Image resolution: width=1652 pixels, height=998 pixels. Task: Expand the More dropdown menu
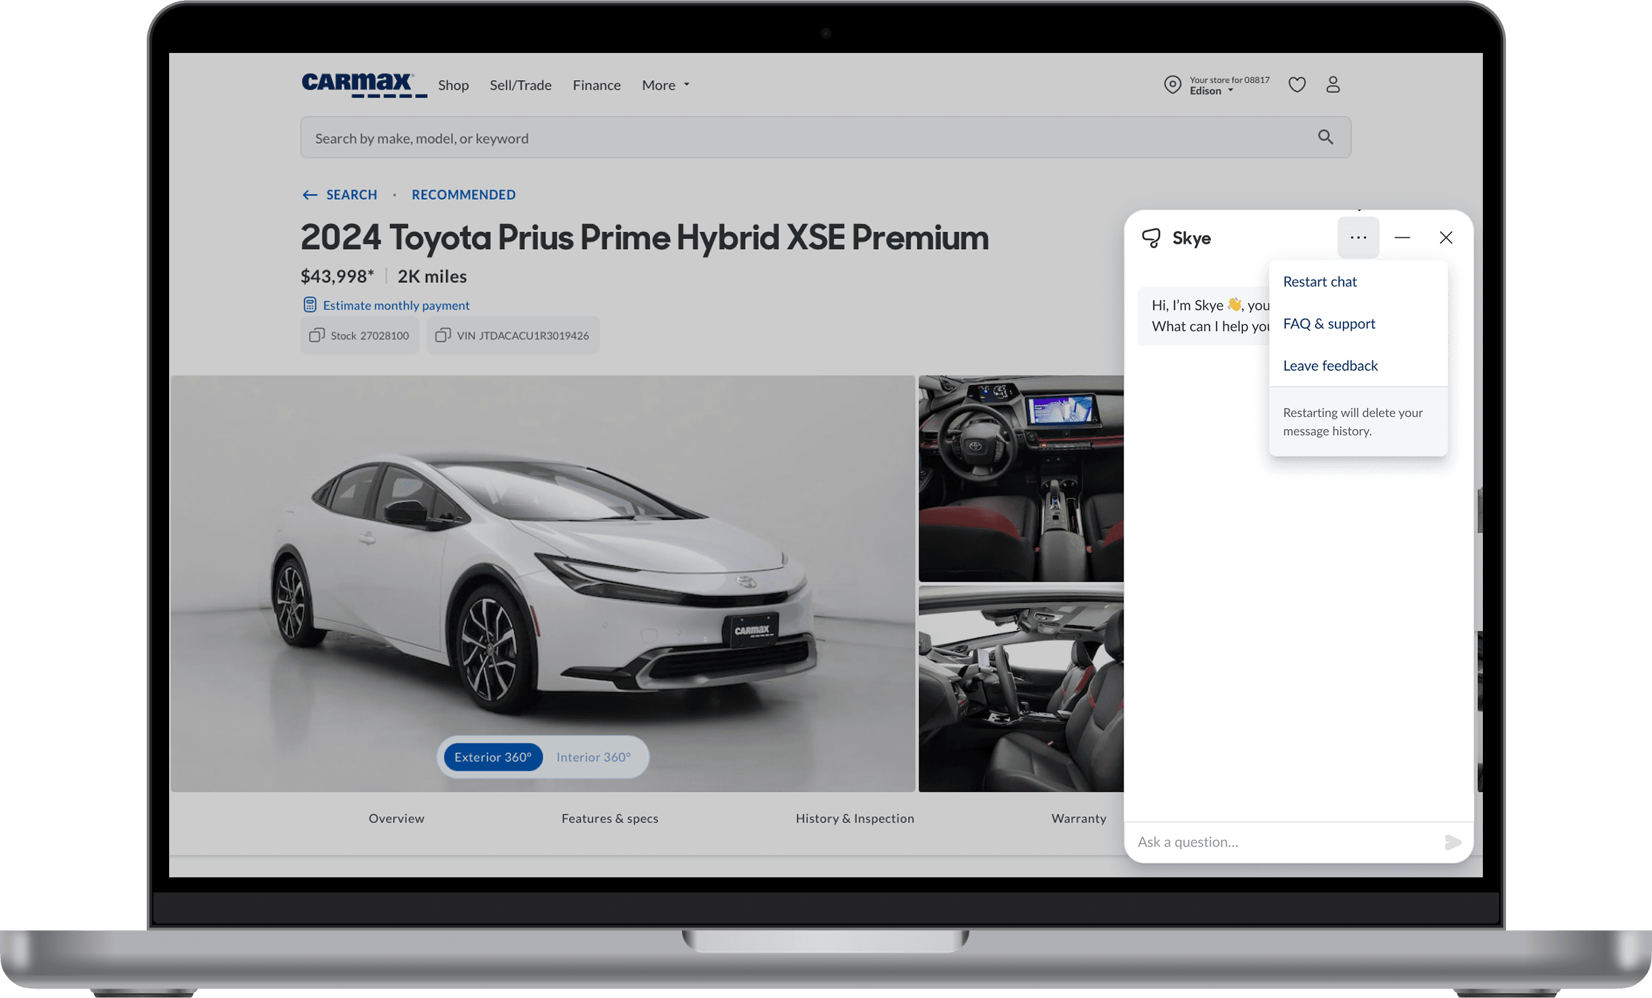click(x=666, y=85)
